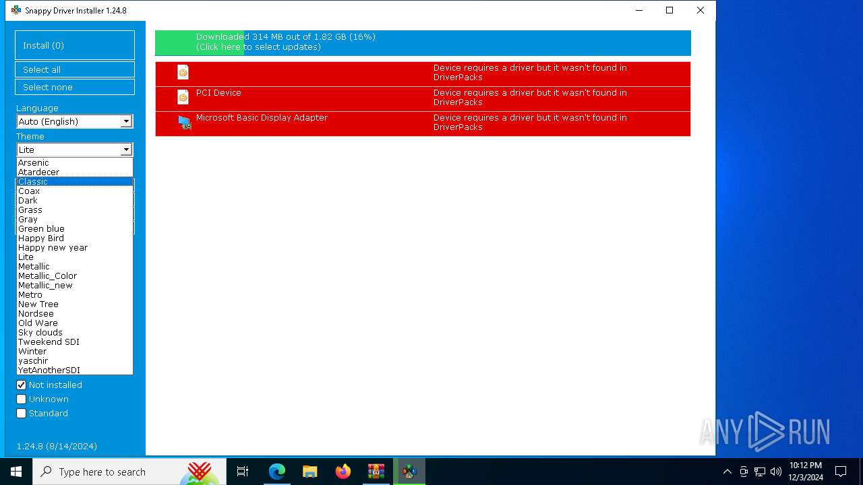This screenshot has width=863, height=485.
Task: Open the Windows Start menu
Action: (x=16, y=472)
